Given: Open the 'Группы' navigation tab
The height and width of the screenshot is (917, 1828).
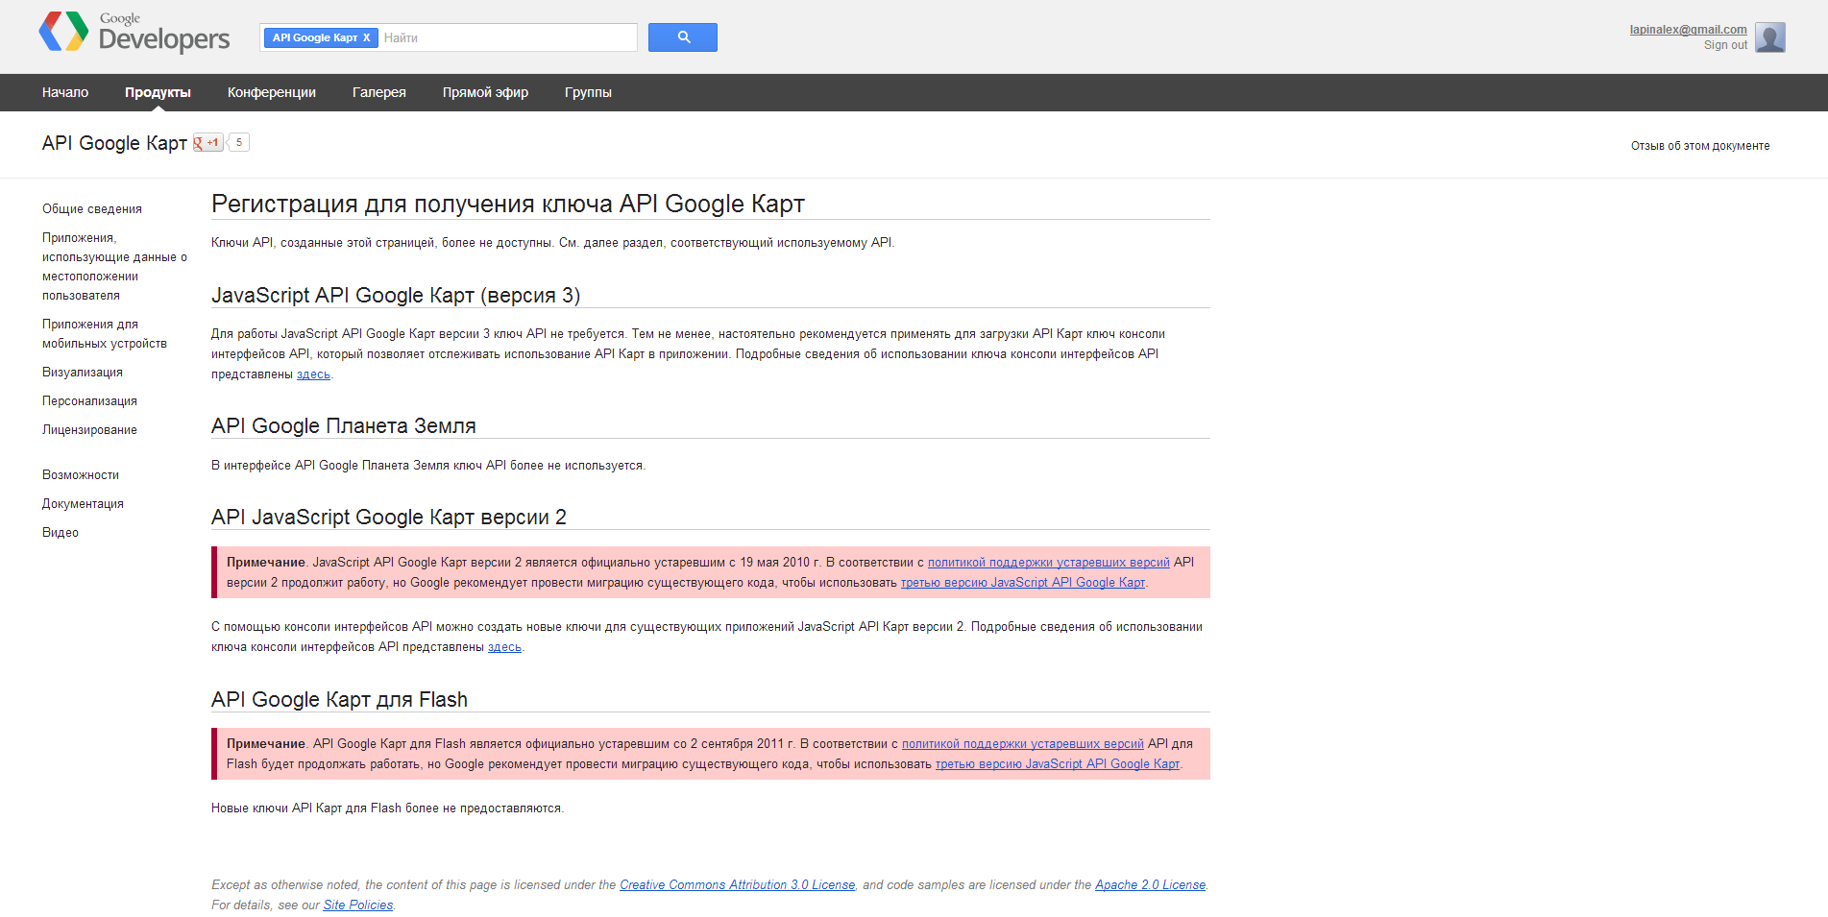Looking at the screenshot, I should pos(588,92).
